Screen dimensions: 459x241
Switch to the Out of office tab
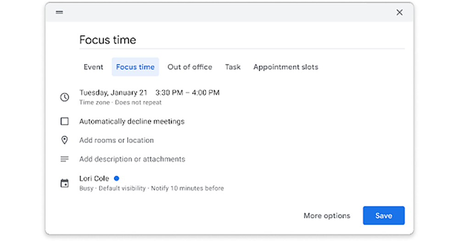click(190, 67)
